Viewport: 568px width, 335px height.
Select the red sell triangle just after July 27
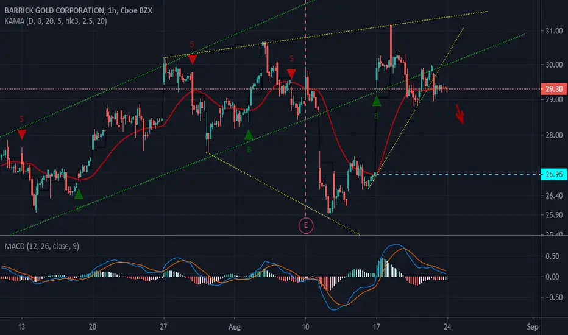193,60
